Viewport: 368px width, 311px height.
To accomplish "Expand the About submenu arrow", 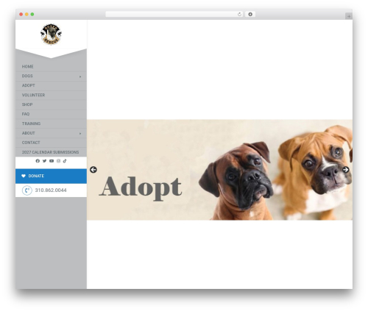I will [x=80, y=134].
